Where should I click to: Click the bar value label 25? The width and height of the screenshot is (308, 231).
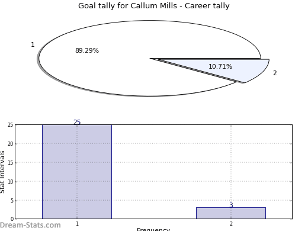[x=77, y=122]
